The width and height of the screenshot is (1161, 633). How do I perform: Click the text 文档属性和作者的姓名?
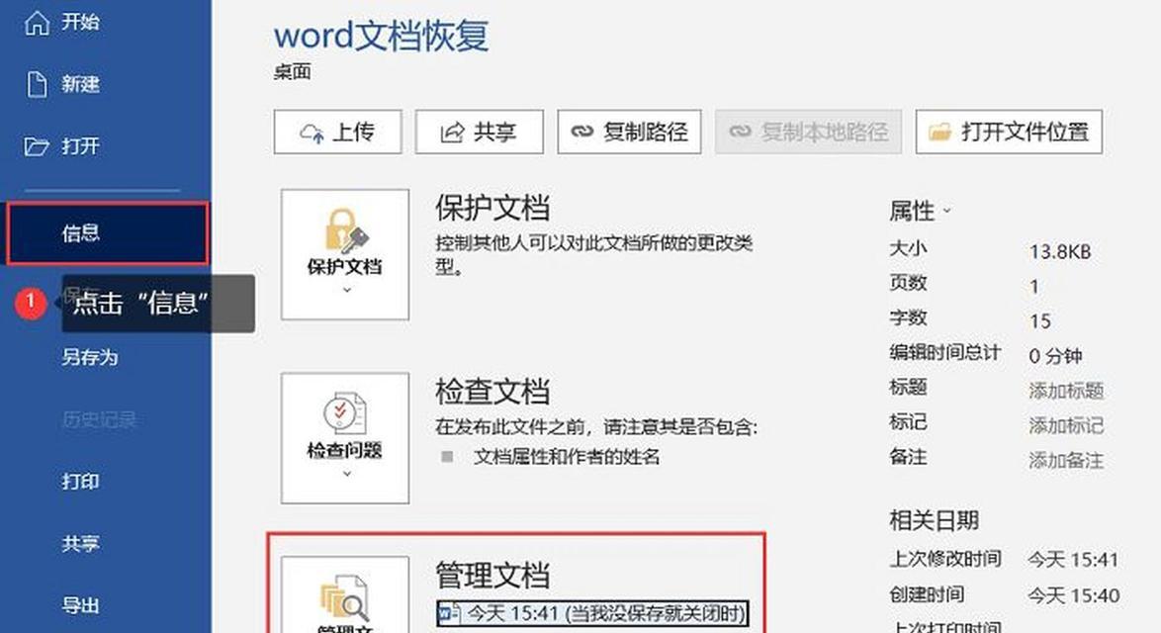[x=567, y=457]
